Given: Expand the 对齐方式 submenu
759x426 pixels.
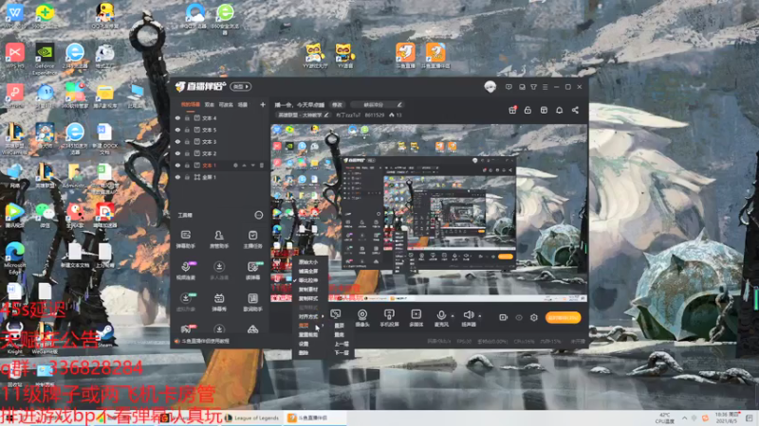Looking at the screenshot, I should [x=310, y=316].
